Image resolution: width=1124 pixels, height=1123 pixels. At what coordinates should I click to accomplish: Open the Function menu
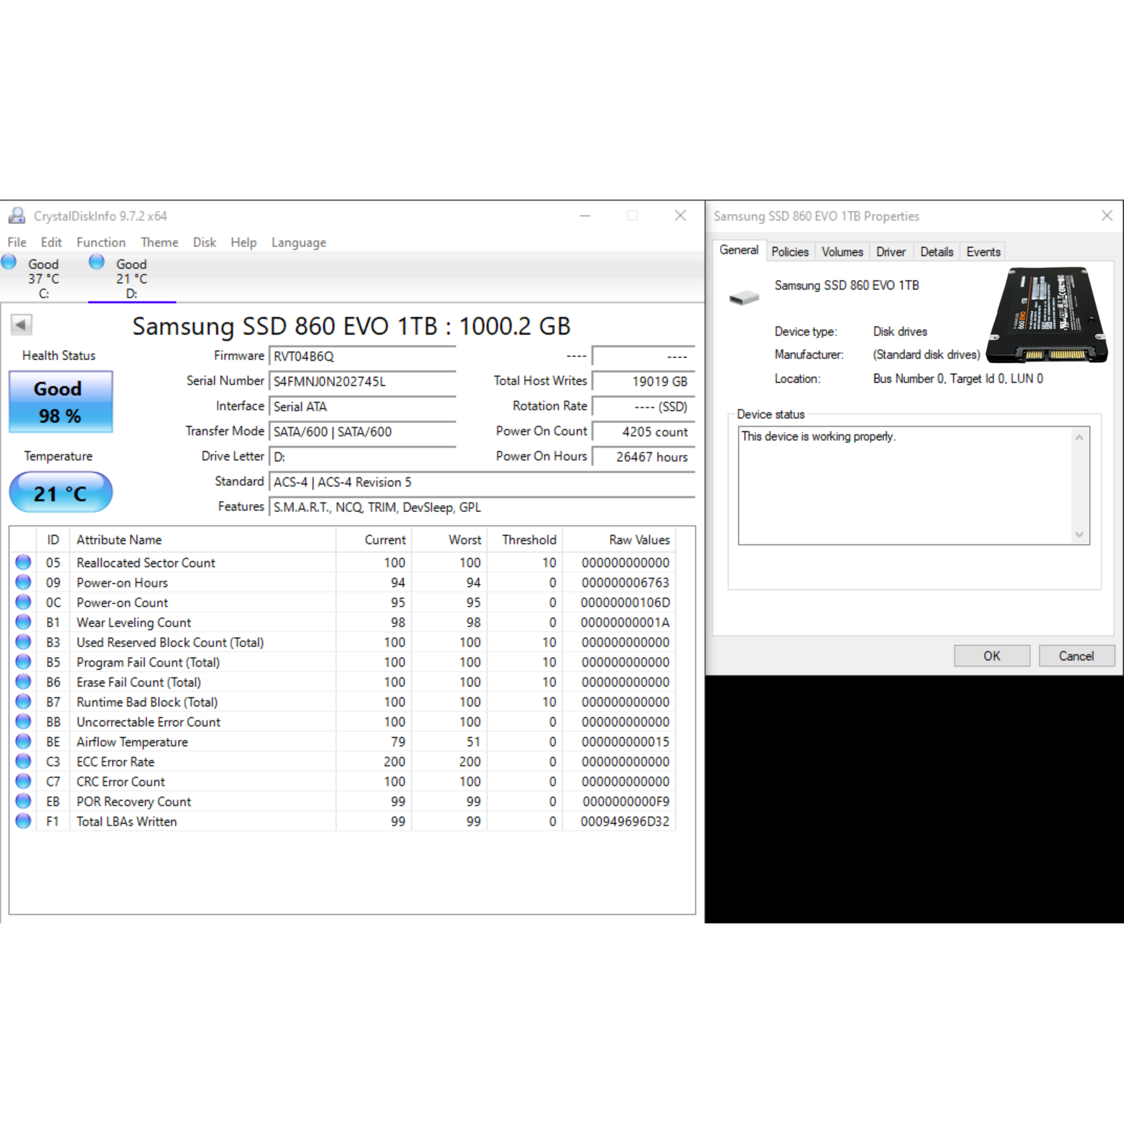pos(101,242)
